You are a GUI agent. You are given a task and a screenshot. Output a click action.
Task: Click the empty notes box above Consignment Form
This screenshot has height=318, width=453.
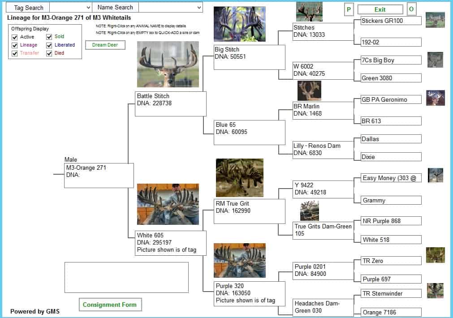[126, 277]
